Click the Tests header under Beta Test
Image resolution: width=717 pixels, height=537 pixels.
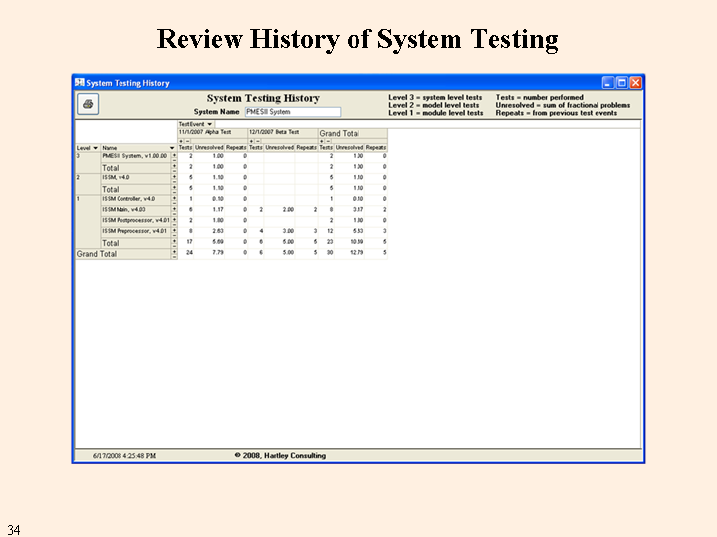(256, 148)
